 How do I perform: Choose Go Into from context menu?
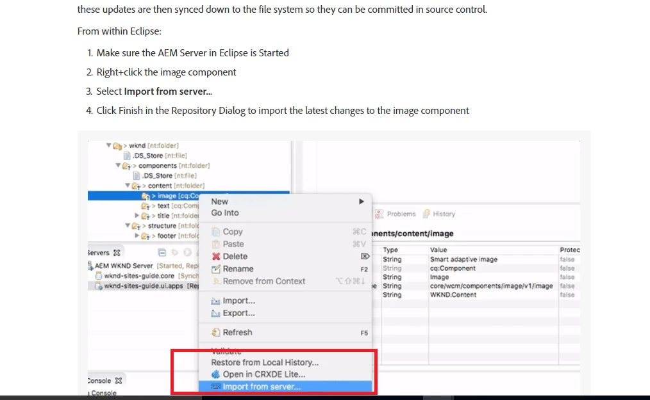tap(225, 213)
